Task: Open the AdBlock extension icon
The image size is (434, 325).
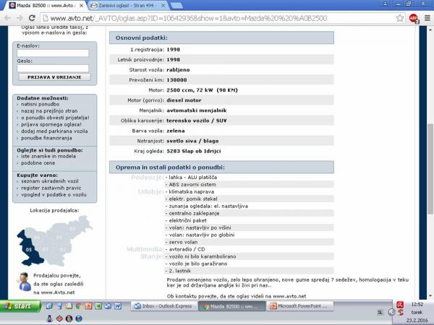Action: click(x=413, y=18)
